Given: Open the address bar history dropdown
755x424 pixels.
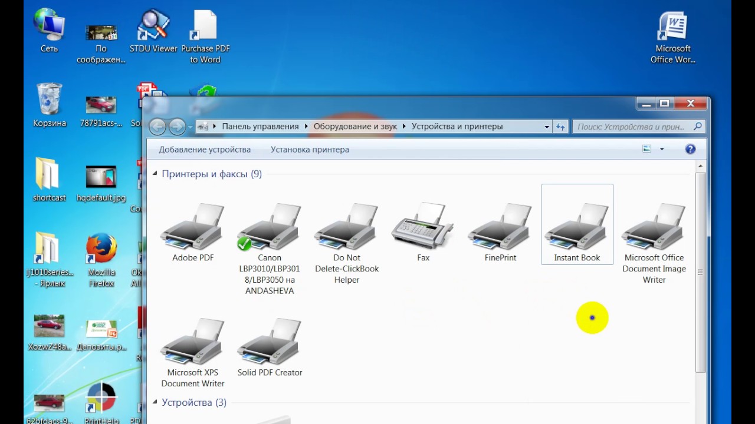Looking at the screenshot, I should click(547, 127).
